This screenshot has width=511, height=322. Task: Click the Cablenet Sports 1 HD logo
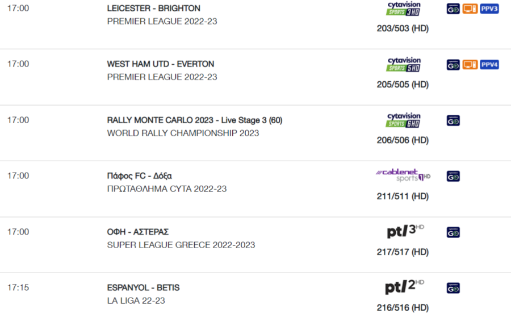403,175
